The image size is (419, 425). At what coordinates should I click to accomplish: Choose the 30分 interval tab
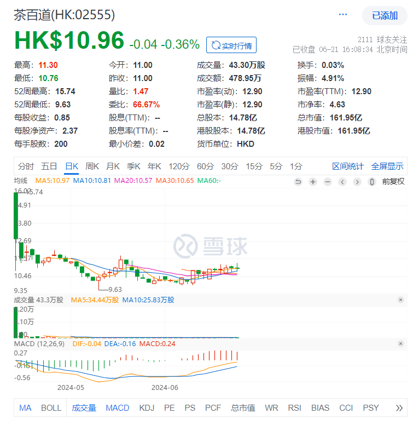230,166
